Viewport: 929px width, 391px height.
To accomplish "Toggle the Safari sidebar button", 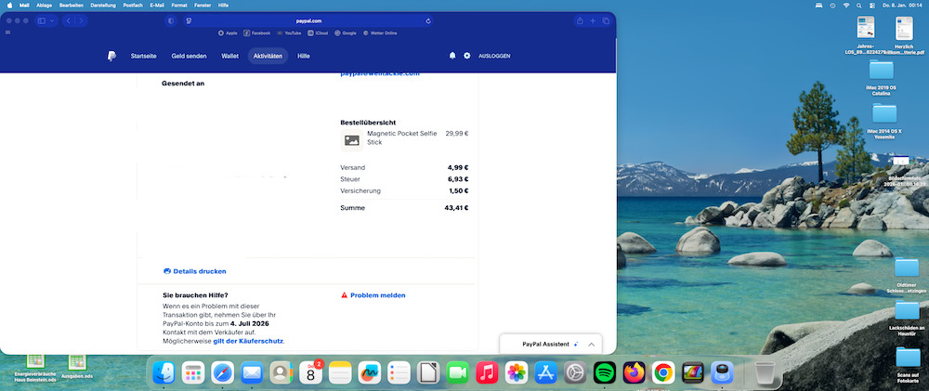I will (x=41, y=20).
